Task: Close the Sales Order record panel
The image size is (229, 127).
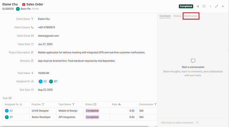Action: (223, 6)
